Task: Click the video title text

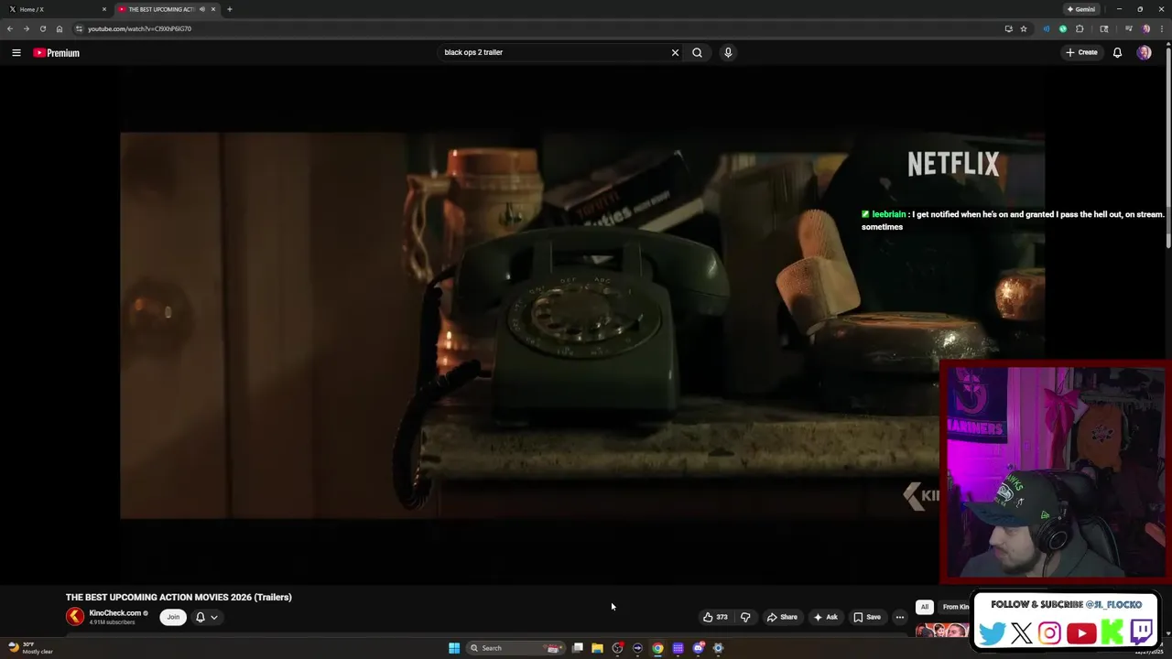Action: click(x=179, y=597)
